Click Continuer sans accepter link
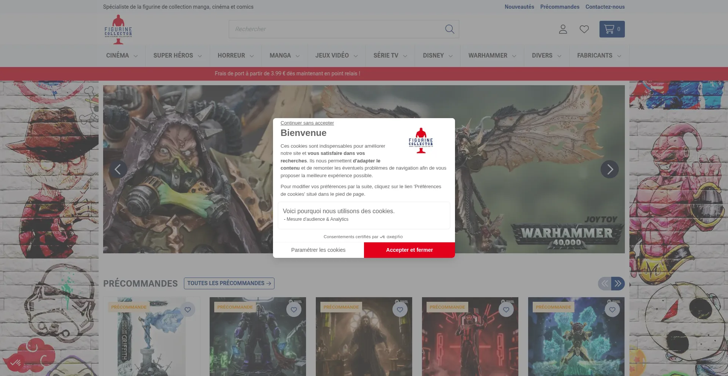Image resolution: width=728 pixels, height=376 pixels. click(x=307, y=123)
